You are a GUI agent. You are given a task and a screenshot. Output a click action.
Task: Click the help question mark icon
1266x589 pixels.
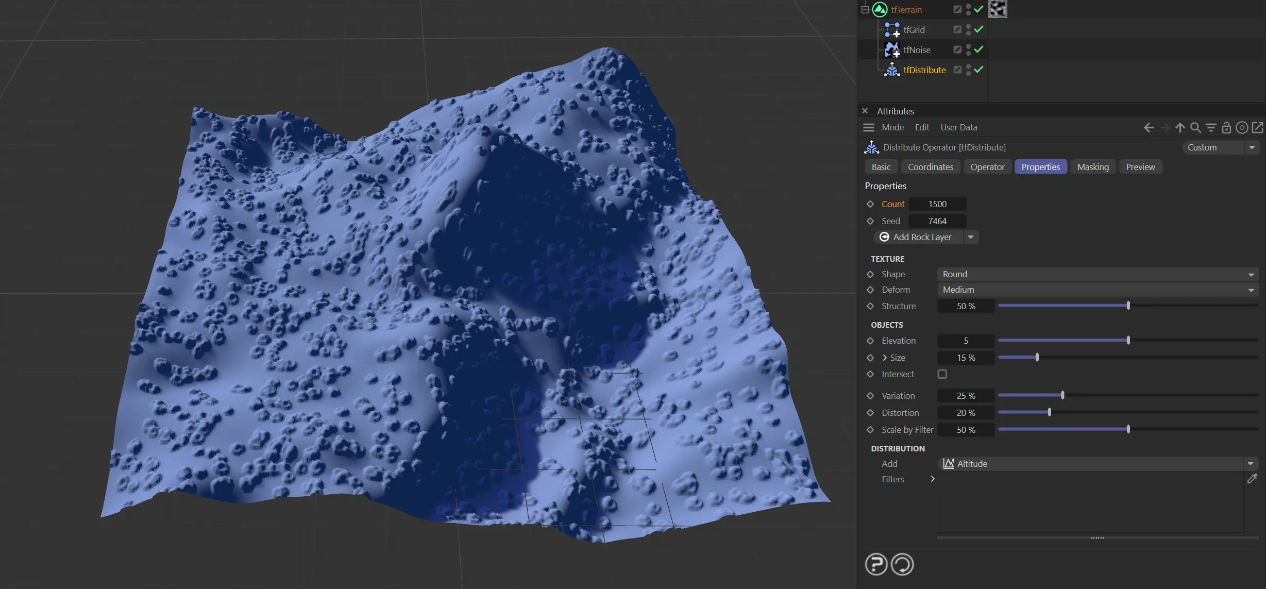tap(876, 564)
